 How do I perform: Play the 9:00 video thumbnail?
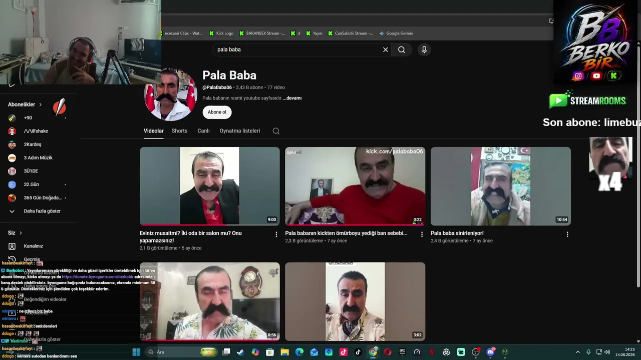tap(210, 186)
